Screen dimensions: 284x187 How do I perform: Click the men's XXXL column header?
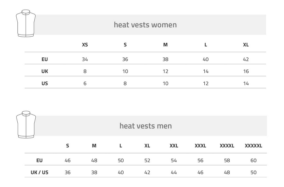(x=200, y=146)
